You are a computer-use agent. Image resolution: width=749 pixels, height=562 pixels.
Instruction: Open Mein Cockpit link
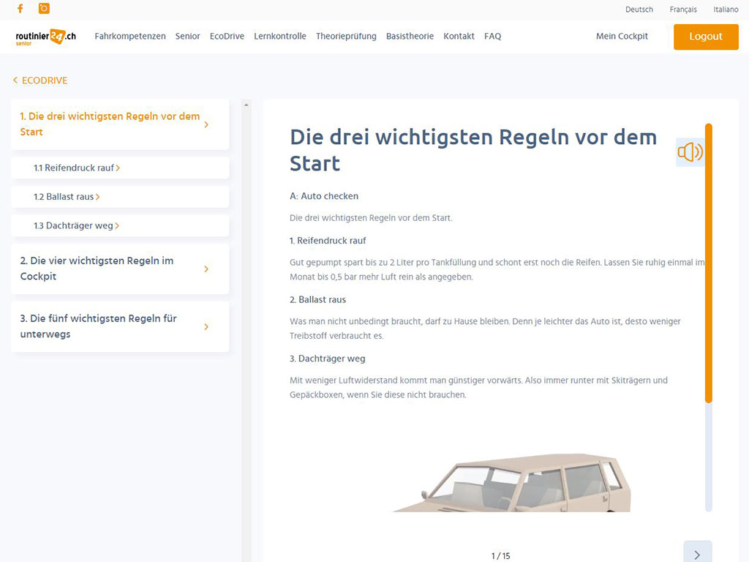pyautogui.click(x=622, y=37)
